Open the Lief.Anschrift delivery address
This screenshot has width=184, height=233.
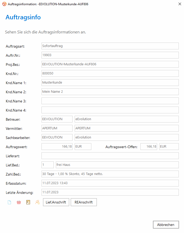point(56,202)
